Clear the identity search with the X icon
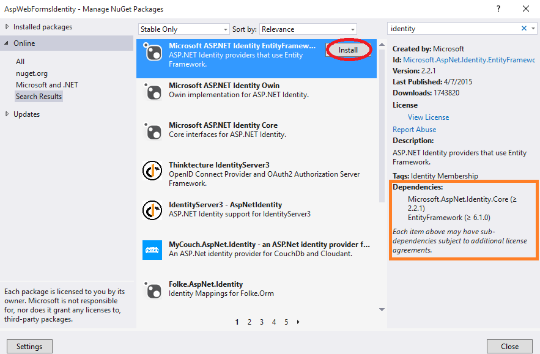The width and height of the screenshot is (540, 354). coord(525,28)
